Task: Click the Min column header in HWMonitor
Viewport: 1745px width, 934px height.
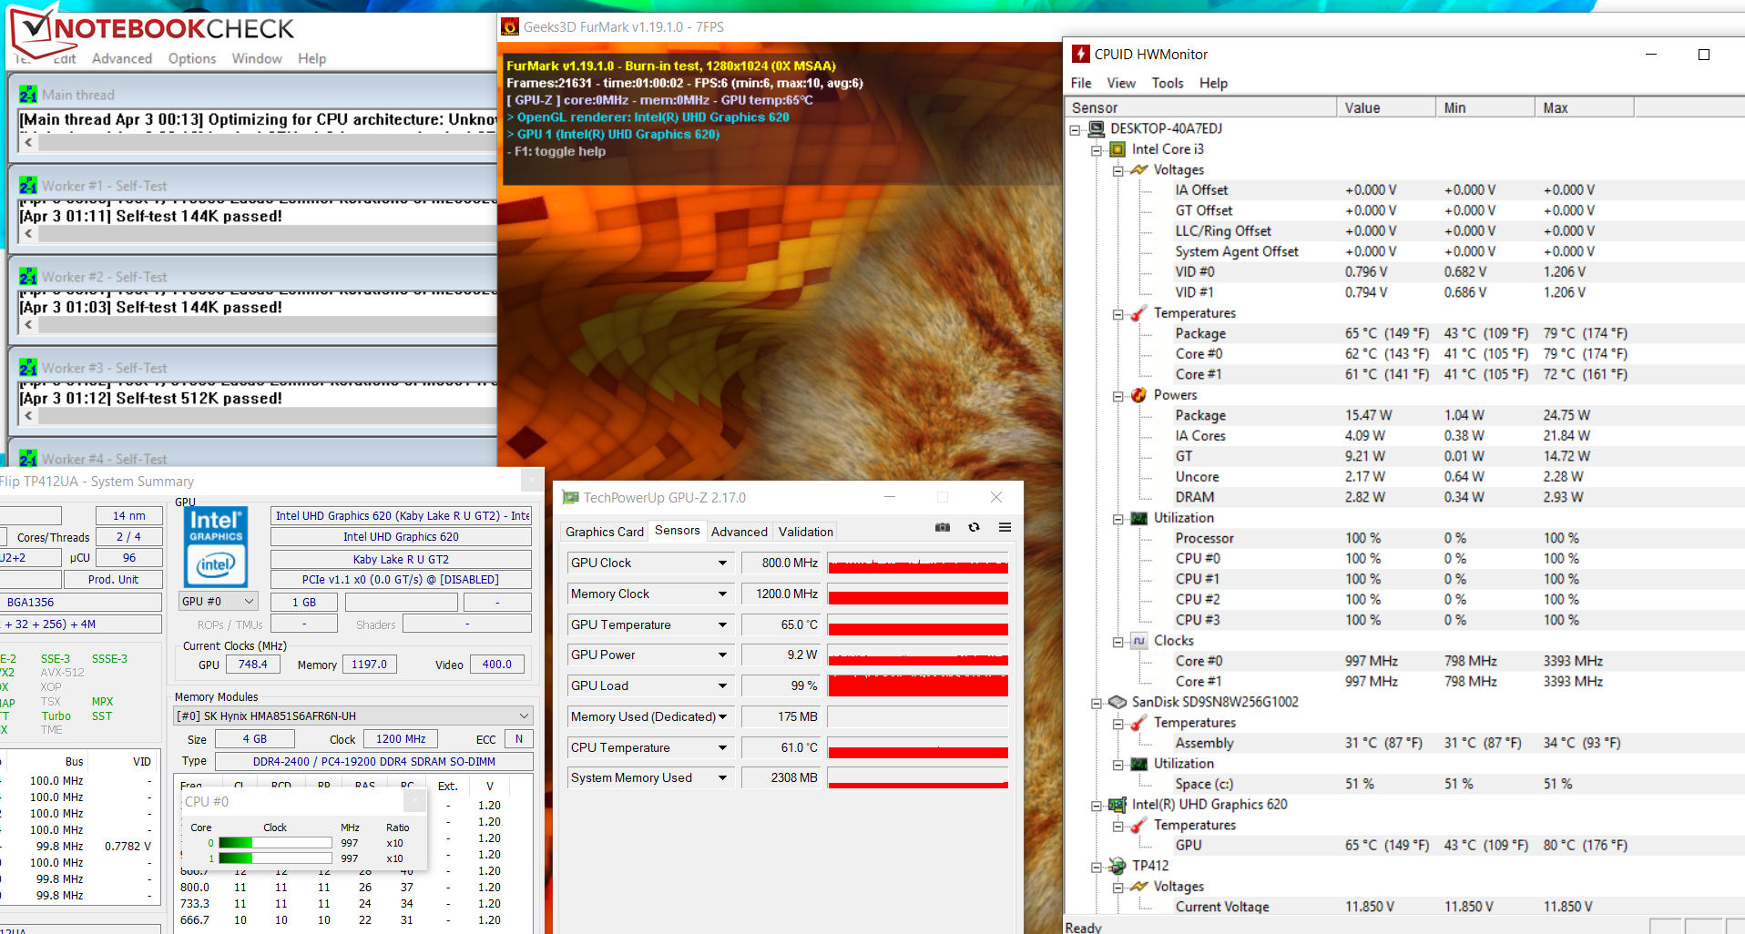Action: point(1485,107)
